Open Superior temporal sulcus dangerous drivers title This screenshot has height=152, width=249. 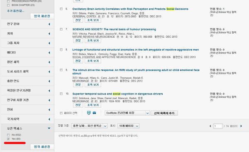117,94
